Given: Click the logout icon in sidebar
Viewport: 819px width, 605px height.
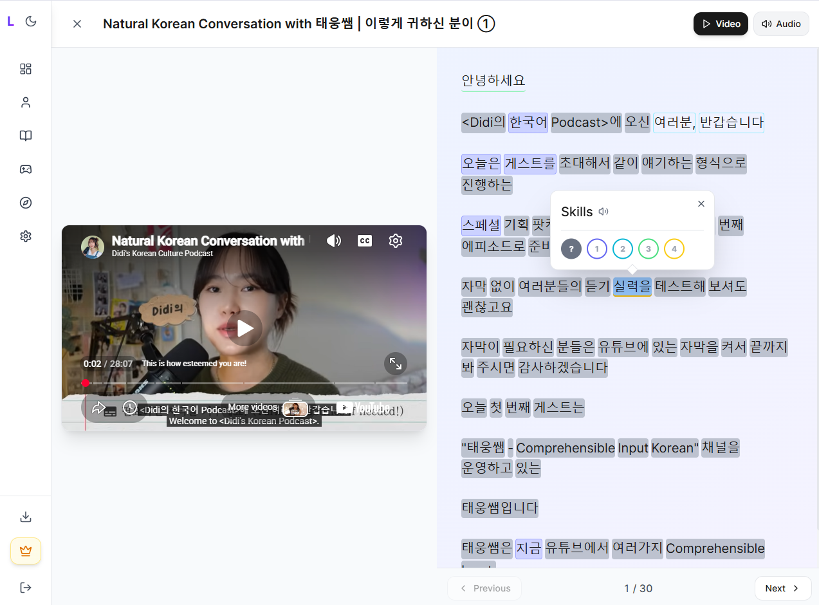Looking at the screenshot, I should point(26,588).
